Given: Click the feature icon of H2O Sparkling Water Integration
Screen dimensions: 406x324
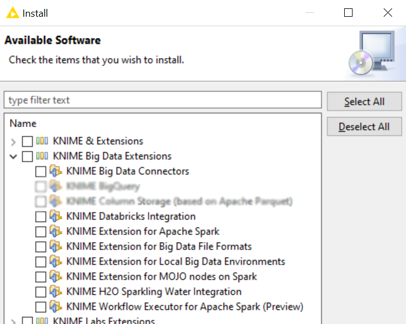Looking at the screenshot, I should tap(56, 291).
